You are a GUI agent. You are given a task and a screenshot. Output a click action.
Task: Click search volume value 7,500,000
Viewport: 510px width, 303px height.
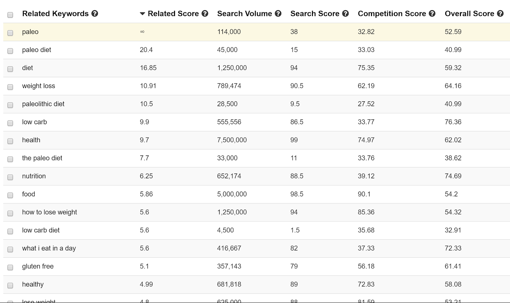click(232, 140)
